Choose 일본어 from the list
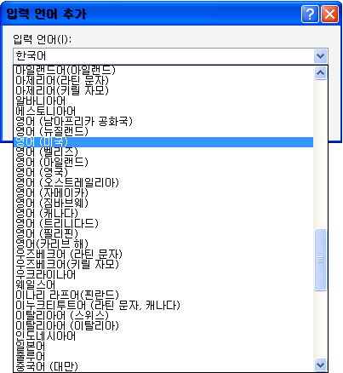 163,346
